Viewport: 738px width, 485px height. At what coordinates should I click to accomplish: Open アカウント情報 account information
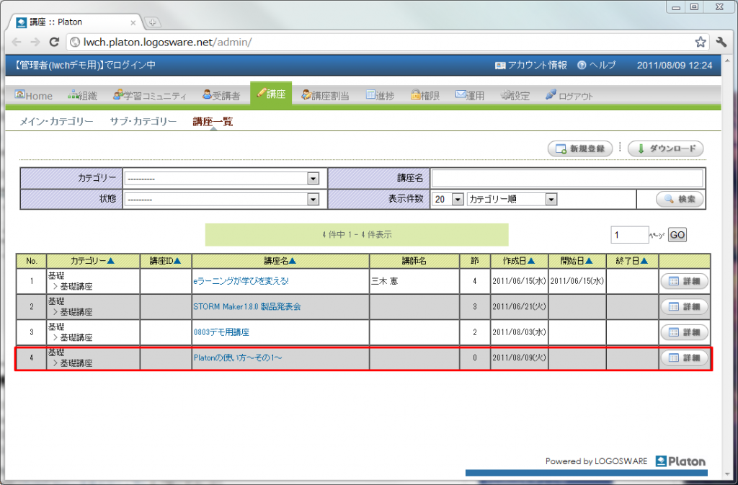pos(531,65)
